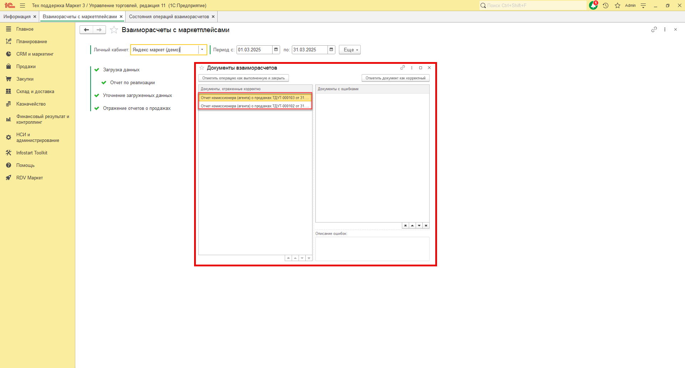
Task: Click the back navigation arrow
Action: pyautogui.click(x=86, y=30)
